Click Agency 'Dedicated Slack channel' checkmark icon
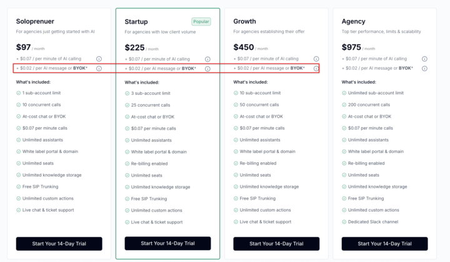Viewport: 450px width, 262px height. point(344,221)
